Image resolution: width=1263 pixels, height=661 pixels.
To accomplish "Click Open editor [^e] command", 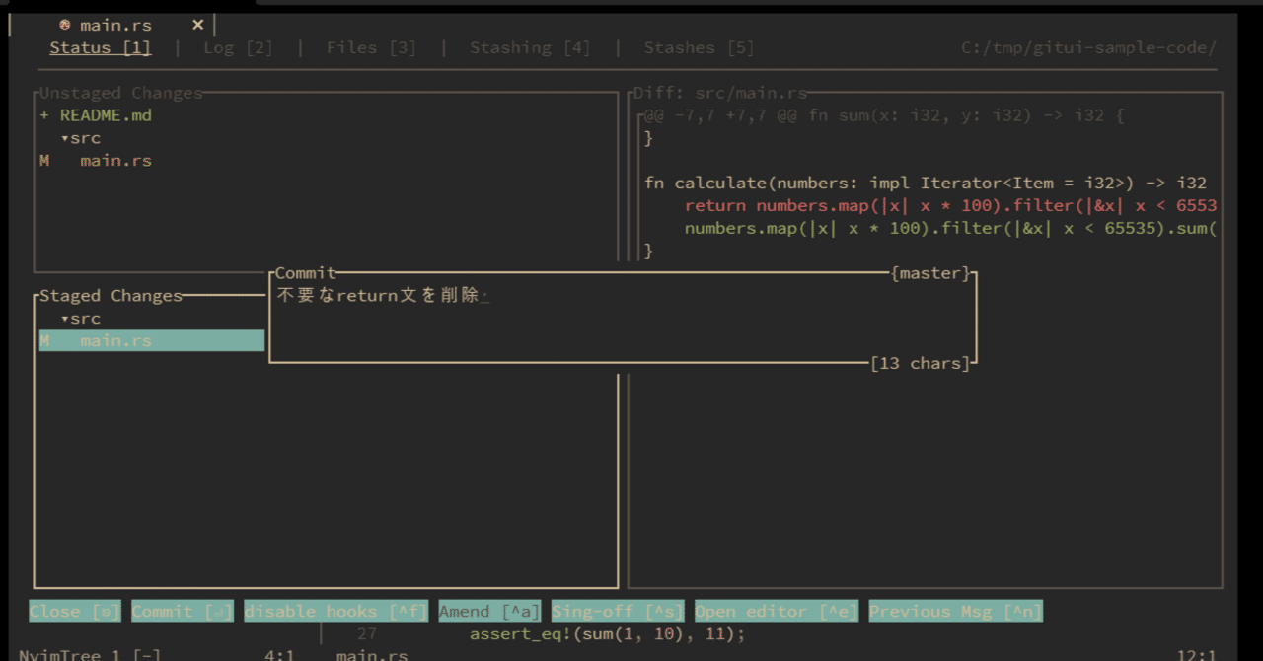I will point(777,612).
